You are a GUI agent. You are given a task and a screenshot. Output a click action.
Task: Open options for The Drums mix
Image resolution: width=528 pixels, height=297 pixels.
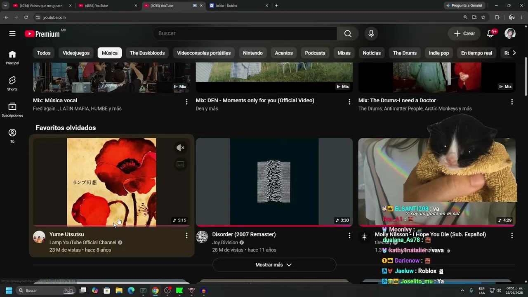[512, 101]
